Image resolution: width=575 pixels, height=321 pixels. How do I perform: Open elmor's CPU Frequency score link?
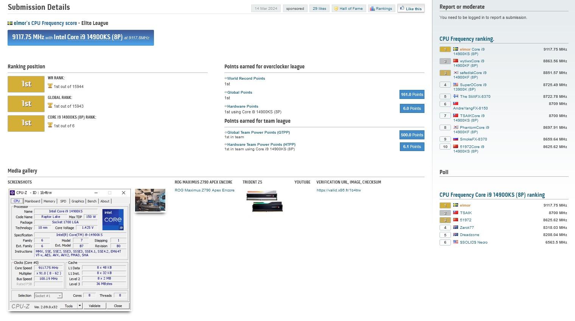coord(45,23)
